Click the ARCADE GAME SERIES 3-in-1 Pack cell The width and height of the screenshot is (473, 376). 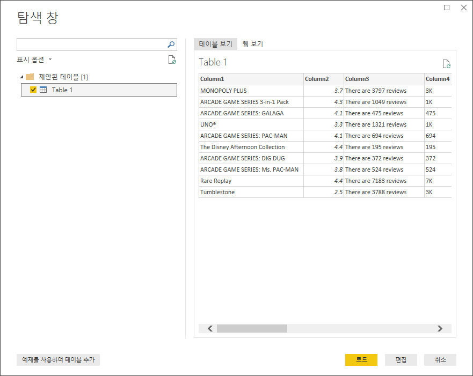pos(251,102)
